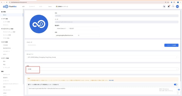
Task: Click the blue link in the orange warning banner
Action: point(111,80)
